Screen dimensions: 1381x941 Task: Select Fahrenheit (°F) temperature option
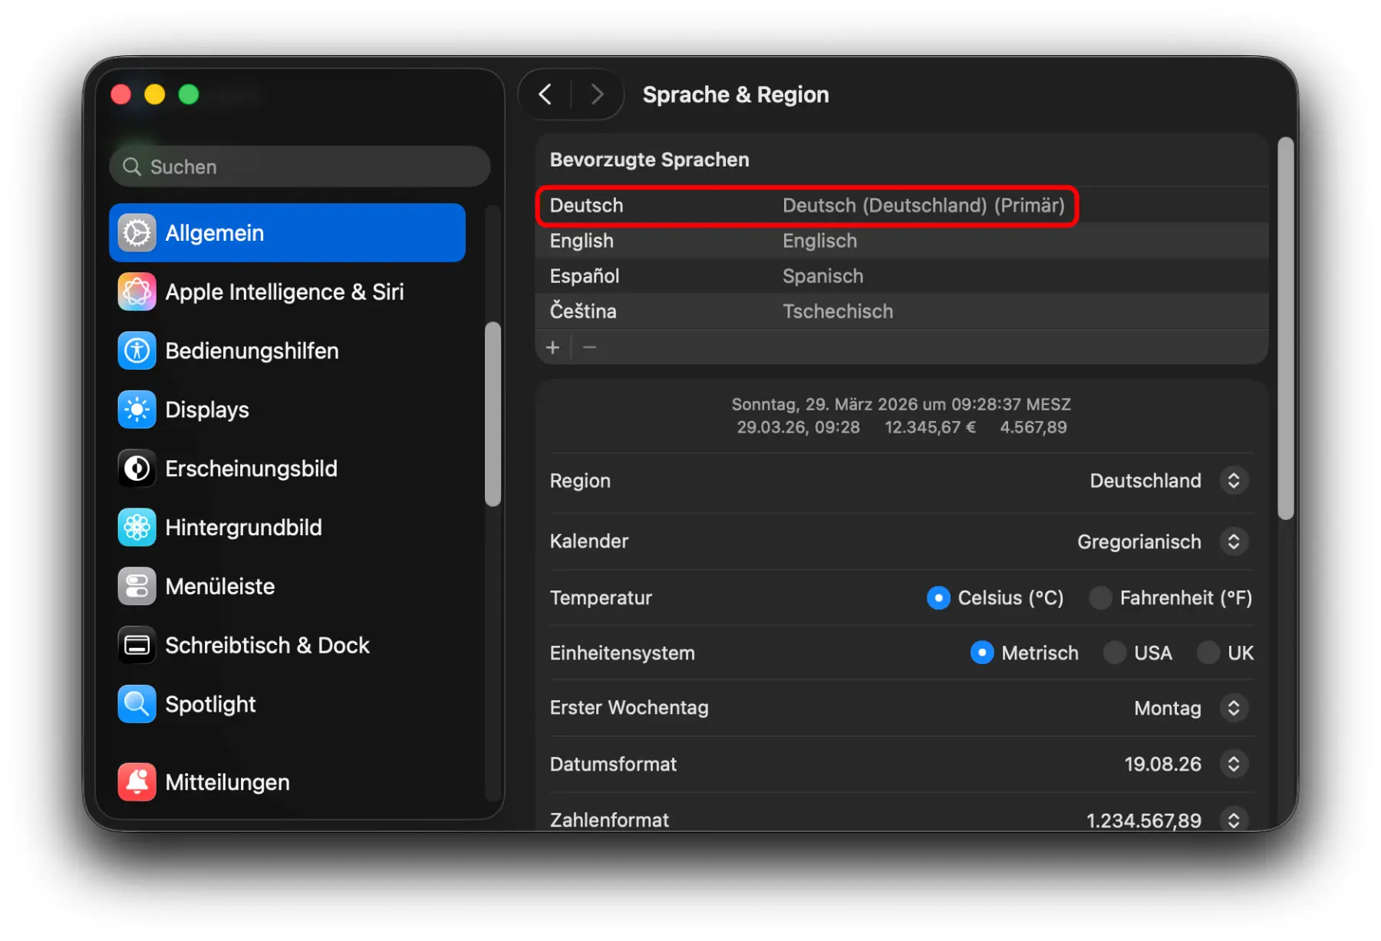click(x=1101, y=598)
